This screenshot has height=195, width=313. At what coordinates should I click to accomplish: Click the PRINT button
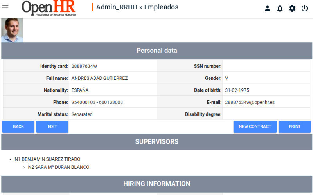pos(294,126)
